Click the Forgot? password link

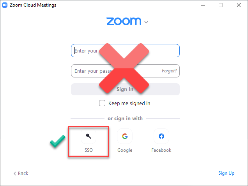coord(169,71)
